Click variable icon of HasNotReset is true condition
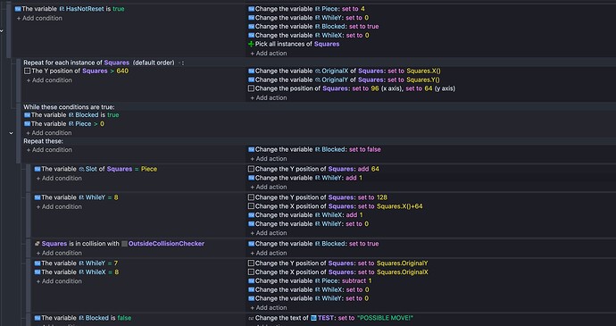This screenshot has width=616, height=326. [x=18, y=9]
